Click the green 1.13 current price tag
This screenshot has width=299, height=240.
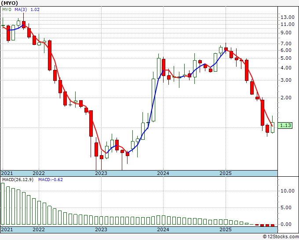coord(286,125)
